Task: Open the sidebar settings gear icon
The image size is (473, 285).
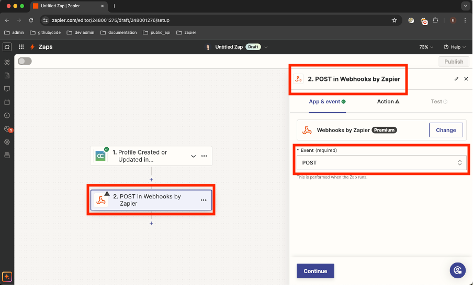Action: tap(7, 142)
